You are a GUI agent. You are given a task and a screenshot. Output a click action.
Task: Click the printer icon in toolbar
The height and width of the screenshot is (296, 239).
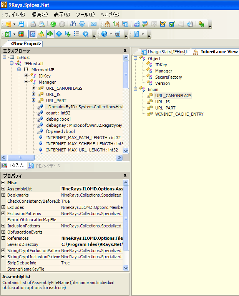33,24
